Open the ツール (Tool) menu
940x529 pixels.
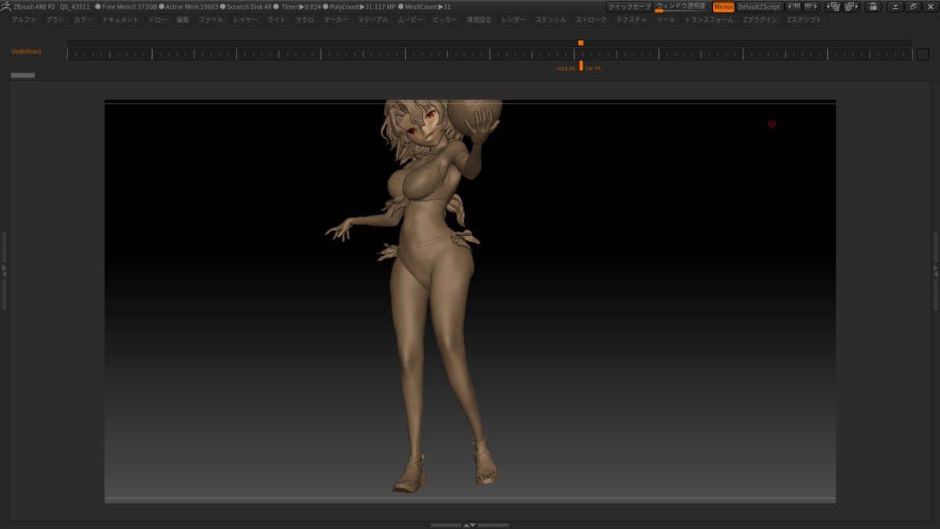665,20
